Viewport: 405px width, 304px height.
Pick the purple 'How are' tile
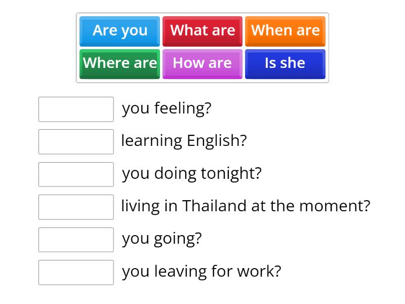pyautogui.click(x=202, y=64)
